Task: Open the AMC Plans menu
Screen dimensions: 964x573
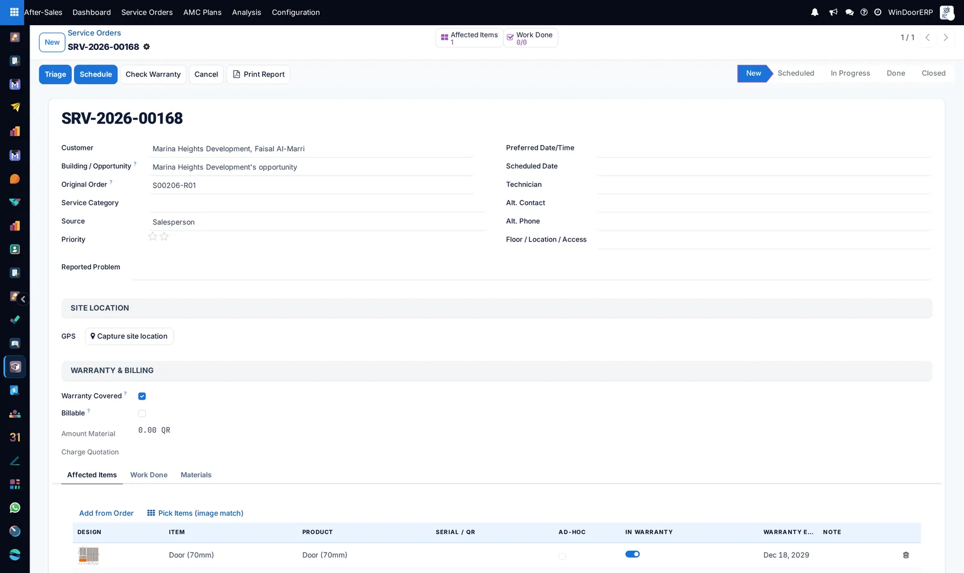Action: point(202,12)
